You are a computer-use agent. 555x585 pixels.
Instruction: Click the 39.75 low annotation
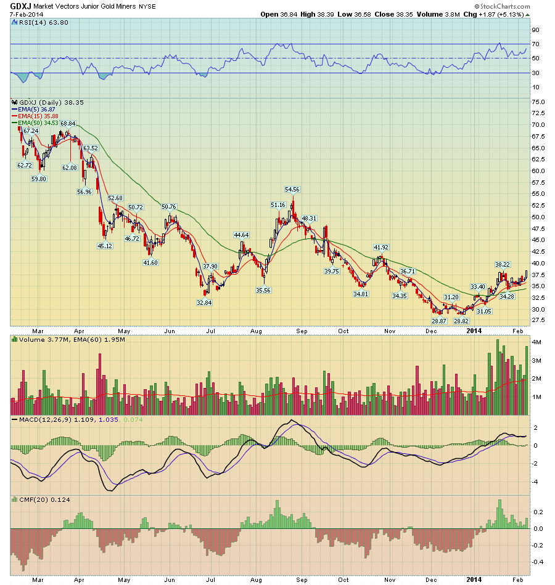pyautogui.click(x=332, y=271)
